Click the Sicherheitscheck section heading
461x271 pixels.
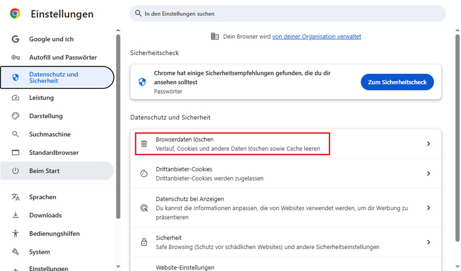point(154,52)
